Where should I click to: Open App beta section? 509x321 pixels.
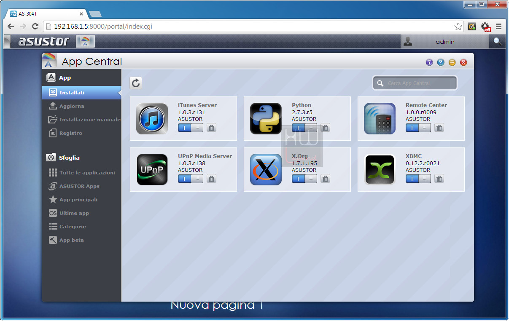pyautogui.click(x=82, y=240)
